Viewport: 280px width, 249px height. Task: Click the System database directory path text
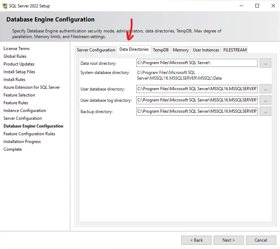pyautogui.click(x=179, y=75)
